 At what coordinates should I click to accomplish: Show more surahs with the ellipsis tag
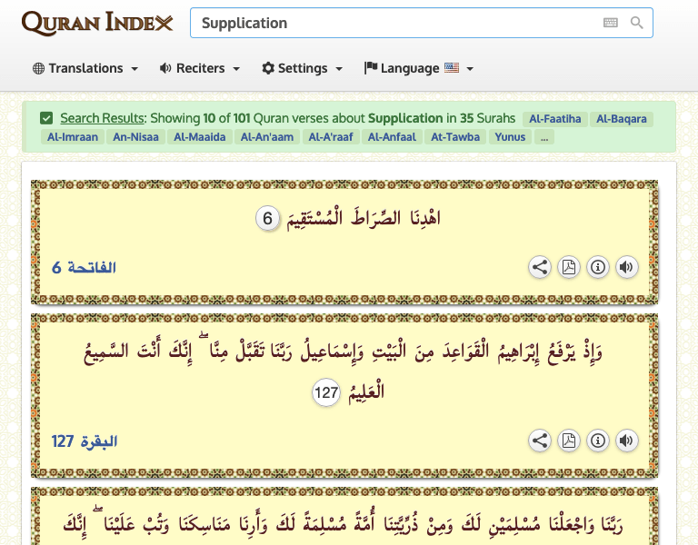[543, 138]
